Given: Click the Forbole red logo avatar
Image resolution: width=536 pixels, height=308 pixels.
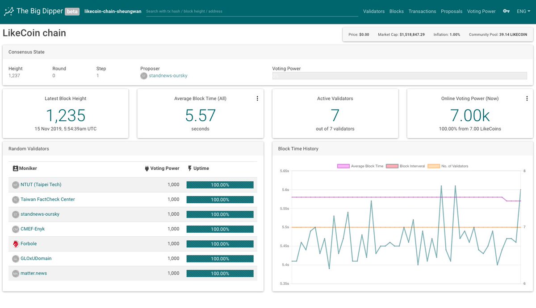Looking at the screenshot, I should 16,244.
